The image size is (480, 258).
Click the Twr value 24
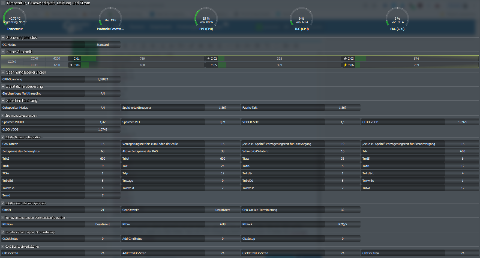click(x=223, y=166)
